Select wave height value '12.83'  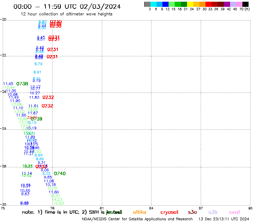59,204
